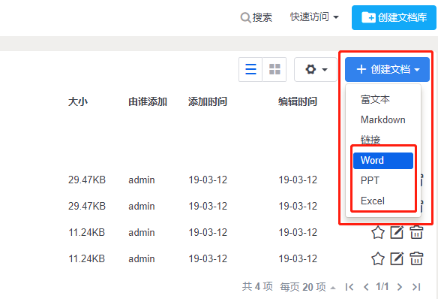The image size is (438, 299).
Task: Go to the last page
Action: (416, 287)
